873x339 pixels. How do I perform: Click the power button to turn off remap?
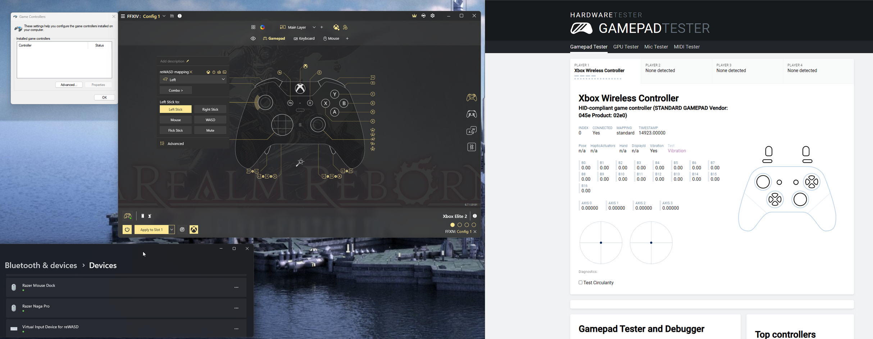tap(127, 230)
